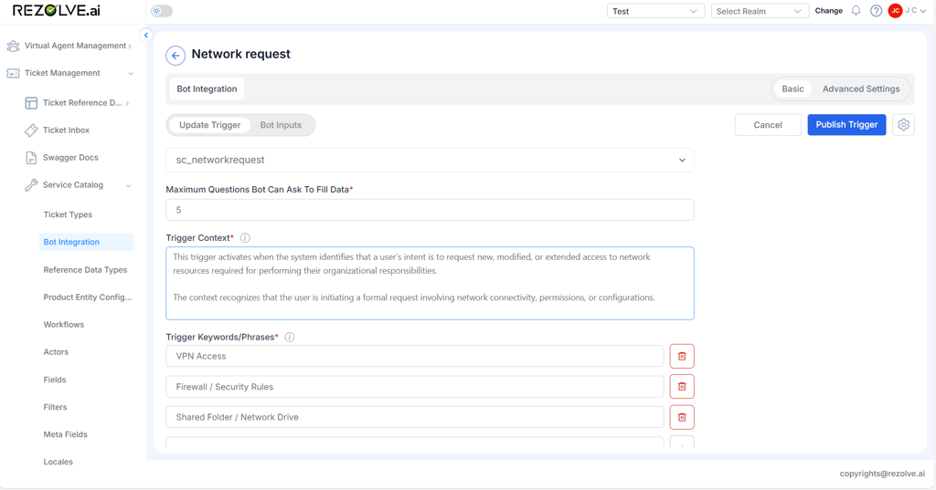
Task: Open Fields in sidebar
Action: coord(54,380)
